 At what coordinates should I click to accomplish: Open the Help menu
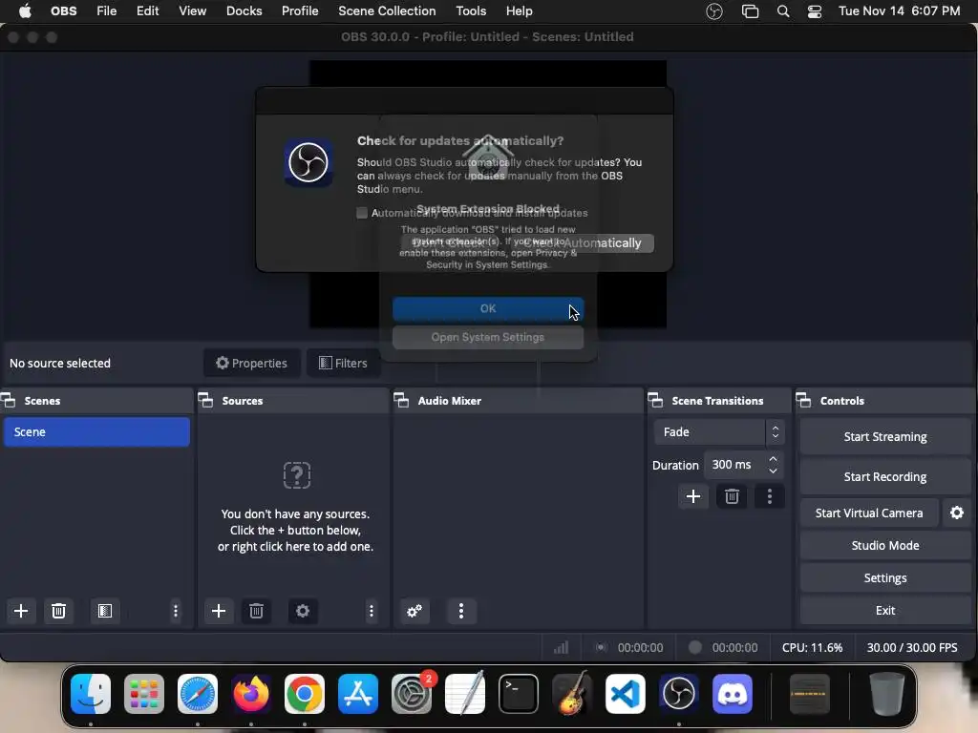(x=519, y=11)
